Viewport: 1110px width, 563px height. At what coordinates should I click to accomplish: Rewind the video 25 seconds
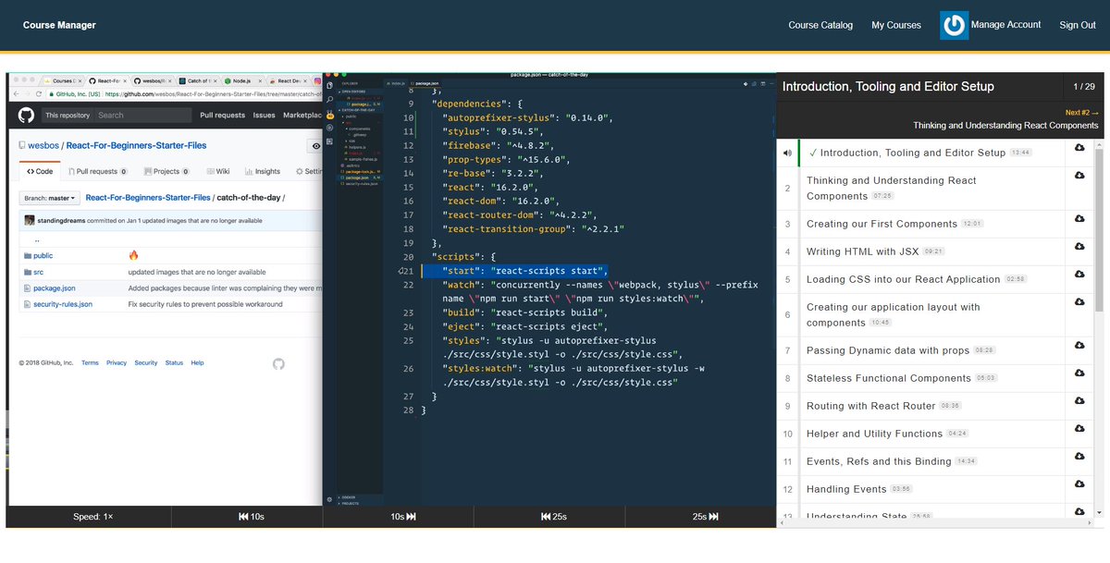(554, 517)
